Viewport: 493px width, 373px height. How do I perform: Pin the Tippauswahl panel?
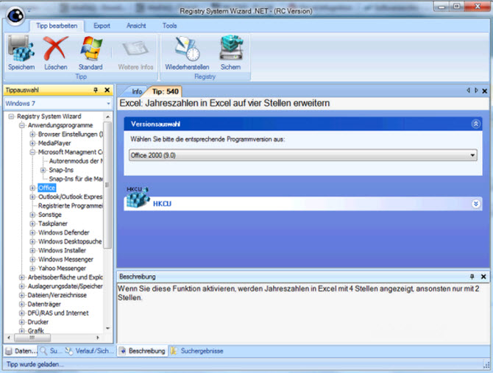96,90
